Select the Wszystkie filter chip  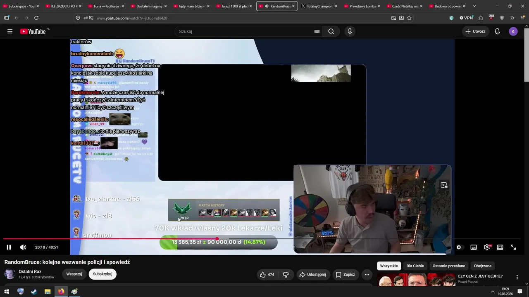(x=389, y=266)
